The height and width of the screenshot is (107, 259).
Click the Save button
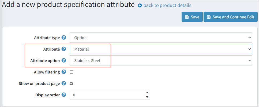pyautogui.click(x=192, y=17)
